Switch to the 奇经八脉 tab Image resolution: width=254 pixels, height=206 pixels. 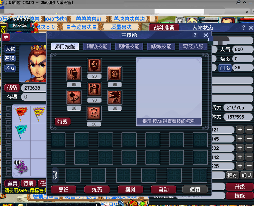[193, 47]
